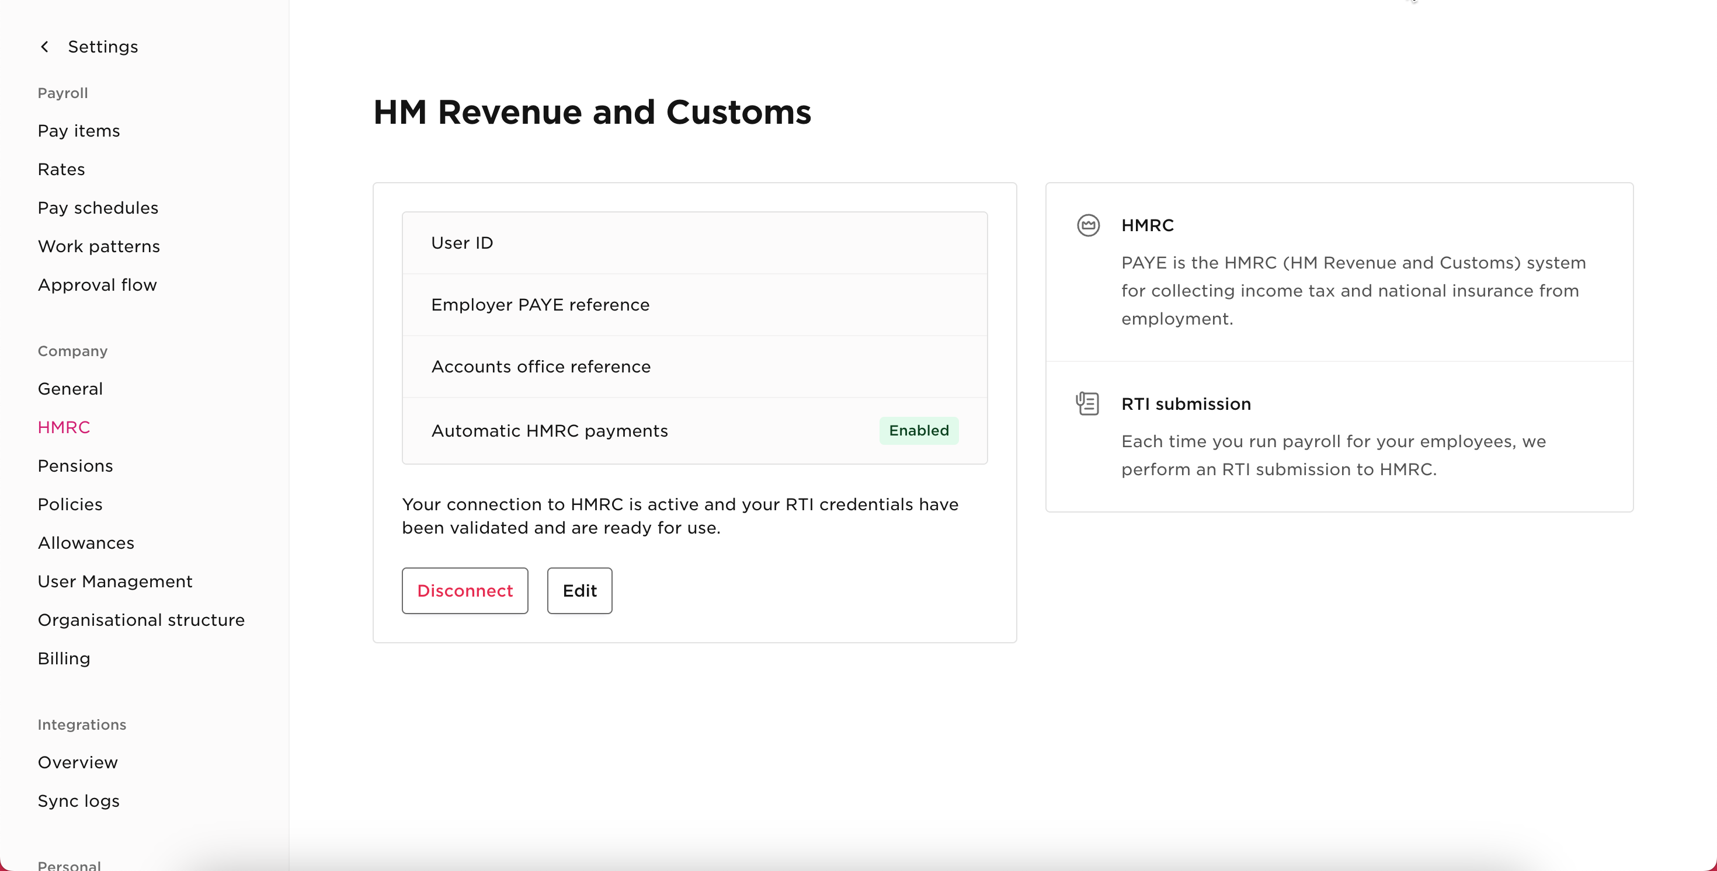This screenshot has height=871, width=1717.
Task: Open User Management
Action: 114,581
